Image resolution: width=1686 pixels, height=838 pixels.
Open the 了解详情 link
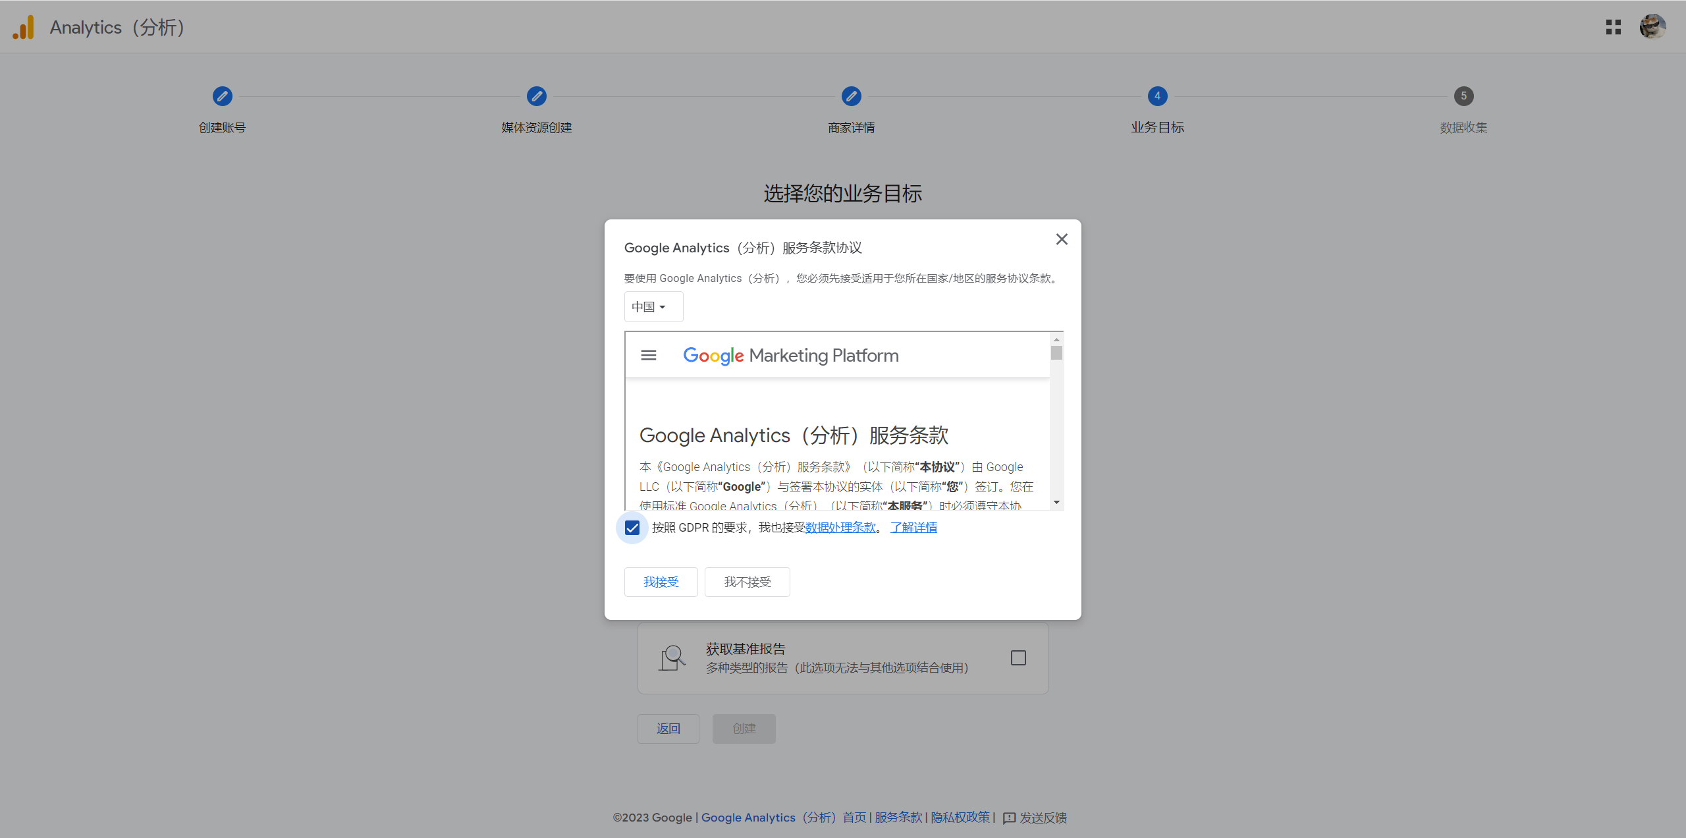(913, 528)
